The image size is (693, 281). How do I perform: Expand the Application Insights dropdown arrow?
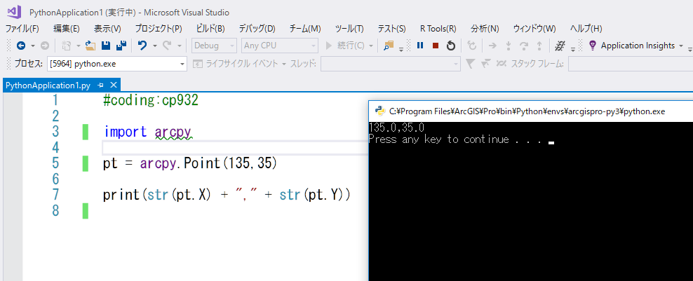point(681,46)
